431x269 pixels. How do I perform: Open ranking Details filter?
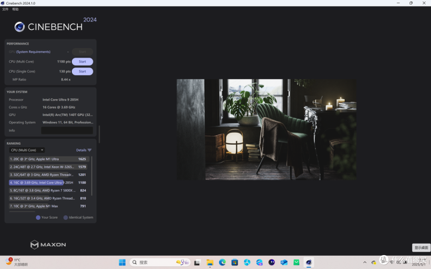click(84, 150)
